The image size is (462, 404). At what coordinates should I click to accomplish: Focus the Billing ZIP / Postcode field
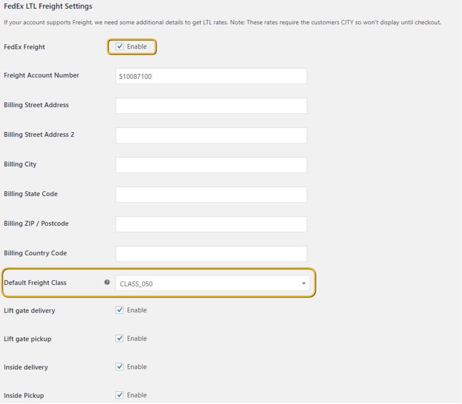(x=211, y=224)
